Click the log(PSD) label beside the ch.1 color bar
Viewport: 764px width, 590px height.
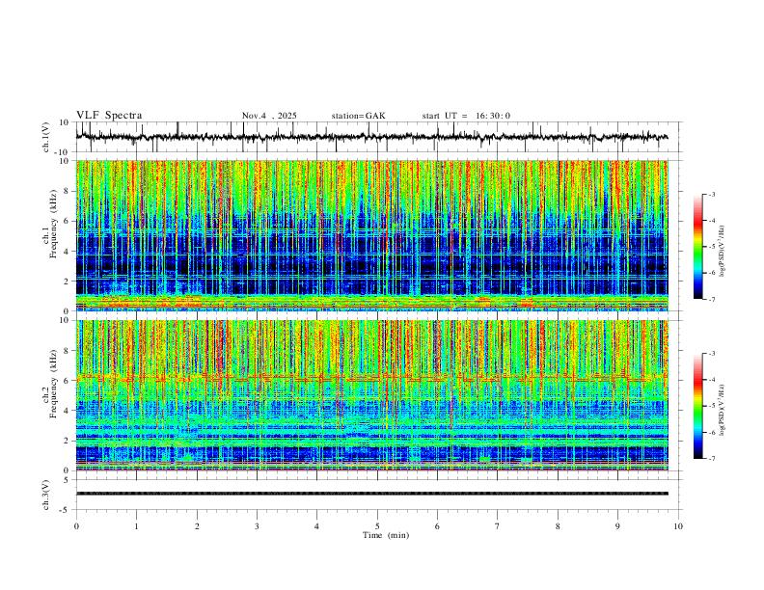coord(723,252)
